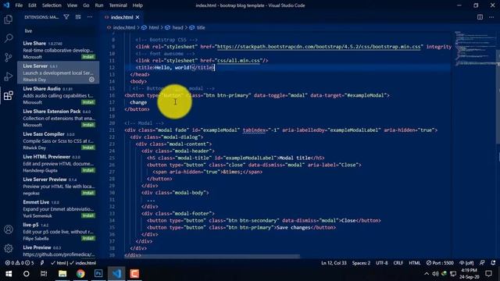Viewport: 500px width, 281px height.
Task: Click the split editor icon
Action: [480, 17]
